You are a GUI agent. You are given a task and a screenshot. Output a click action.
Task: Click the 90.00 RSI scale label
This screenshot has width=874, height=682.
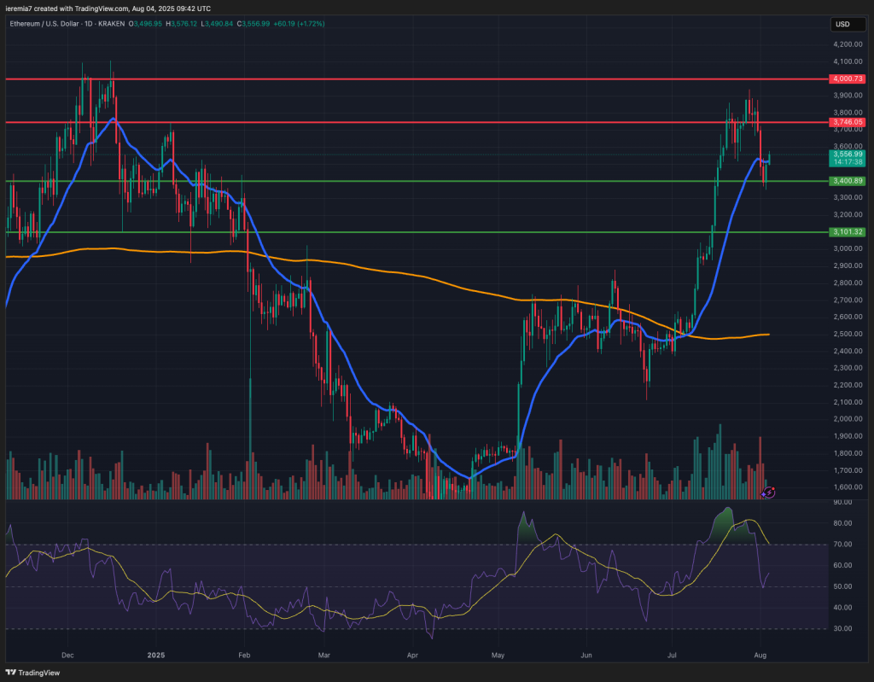point(844,502)
